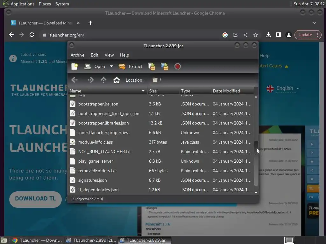326x244 pixels.
Task: Expand the Open recent dropdown arrow
Action: pos(111,66)
